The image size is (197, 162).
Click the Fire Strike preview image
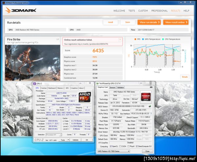(33, 63)
